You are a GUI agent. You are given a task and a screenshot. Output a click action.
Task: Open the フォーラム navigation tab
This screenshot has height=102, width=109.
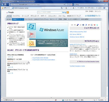pyautogui.click(x=62, y=16)
